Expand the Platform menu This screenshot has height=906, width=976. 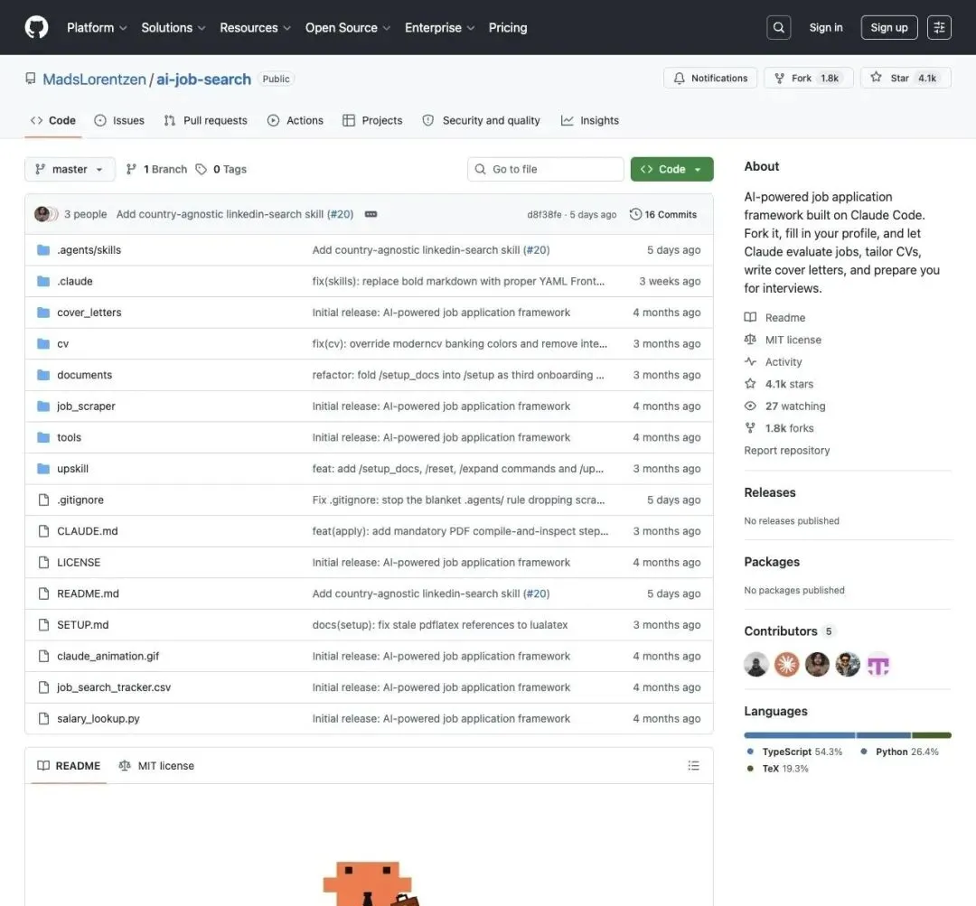click(x=97, y=27)
